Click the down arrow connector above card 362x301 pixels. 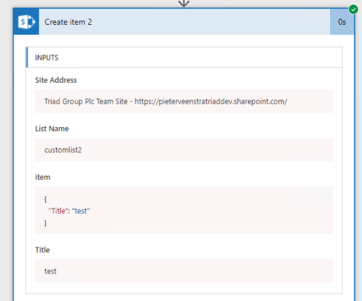coord(184,3)
